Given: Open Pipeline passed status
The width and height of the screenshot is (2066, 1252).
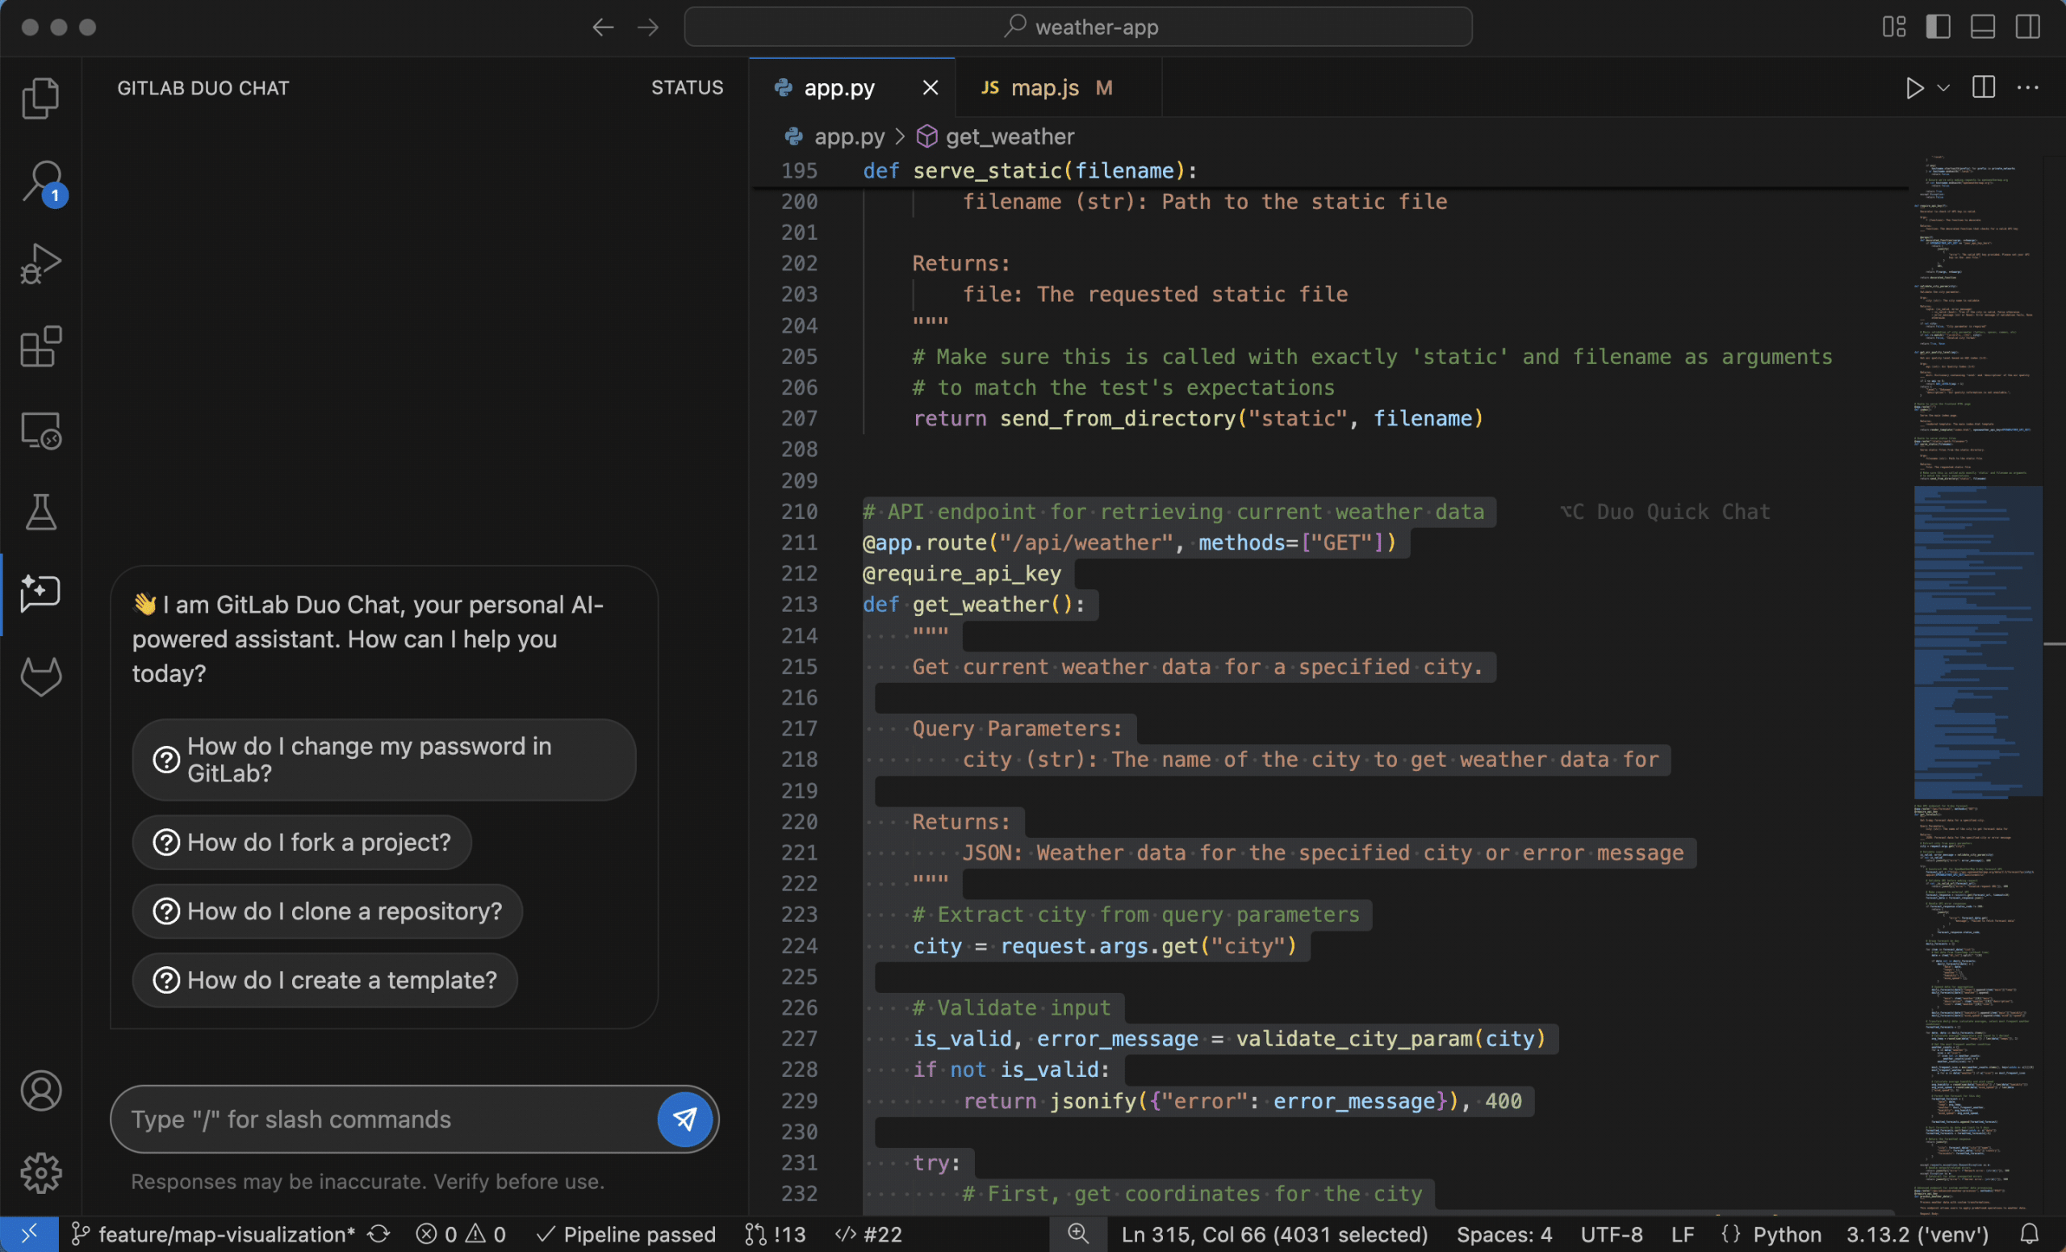Looking at the screenshot, I should pyautogui.click(x=625, y=1233).
